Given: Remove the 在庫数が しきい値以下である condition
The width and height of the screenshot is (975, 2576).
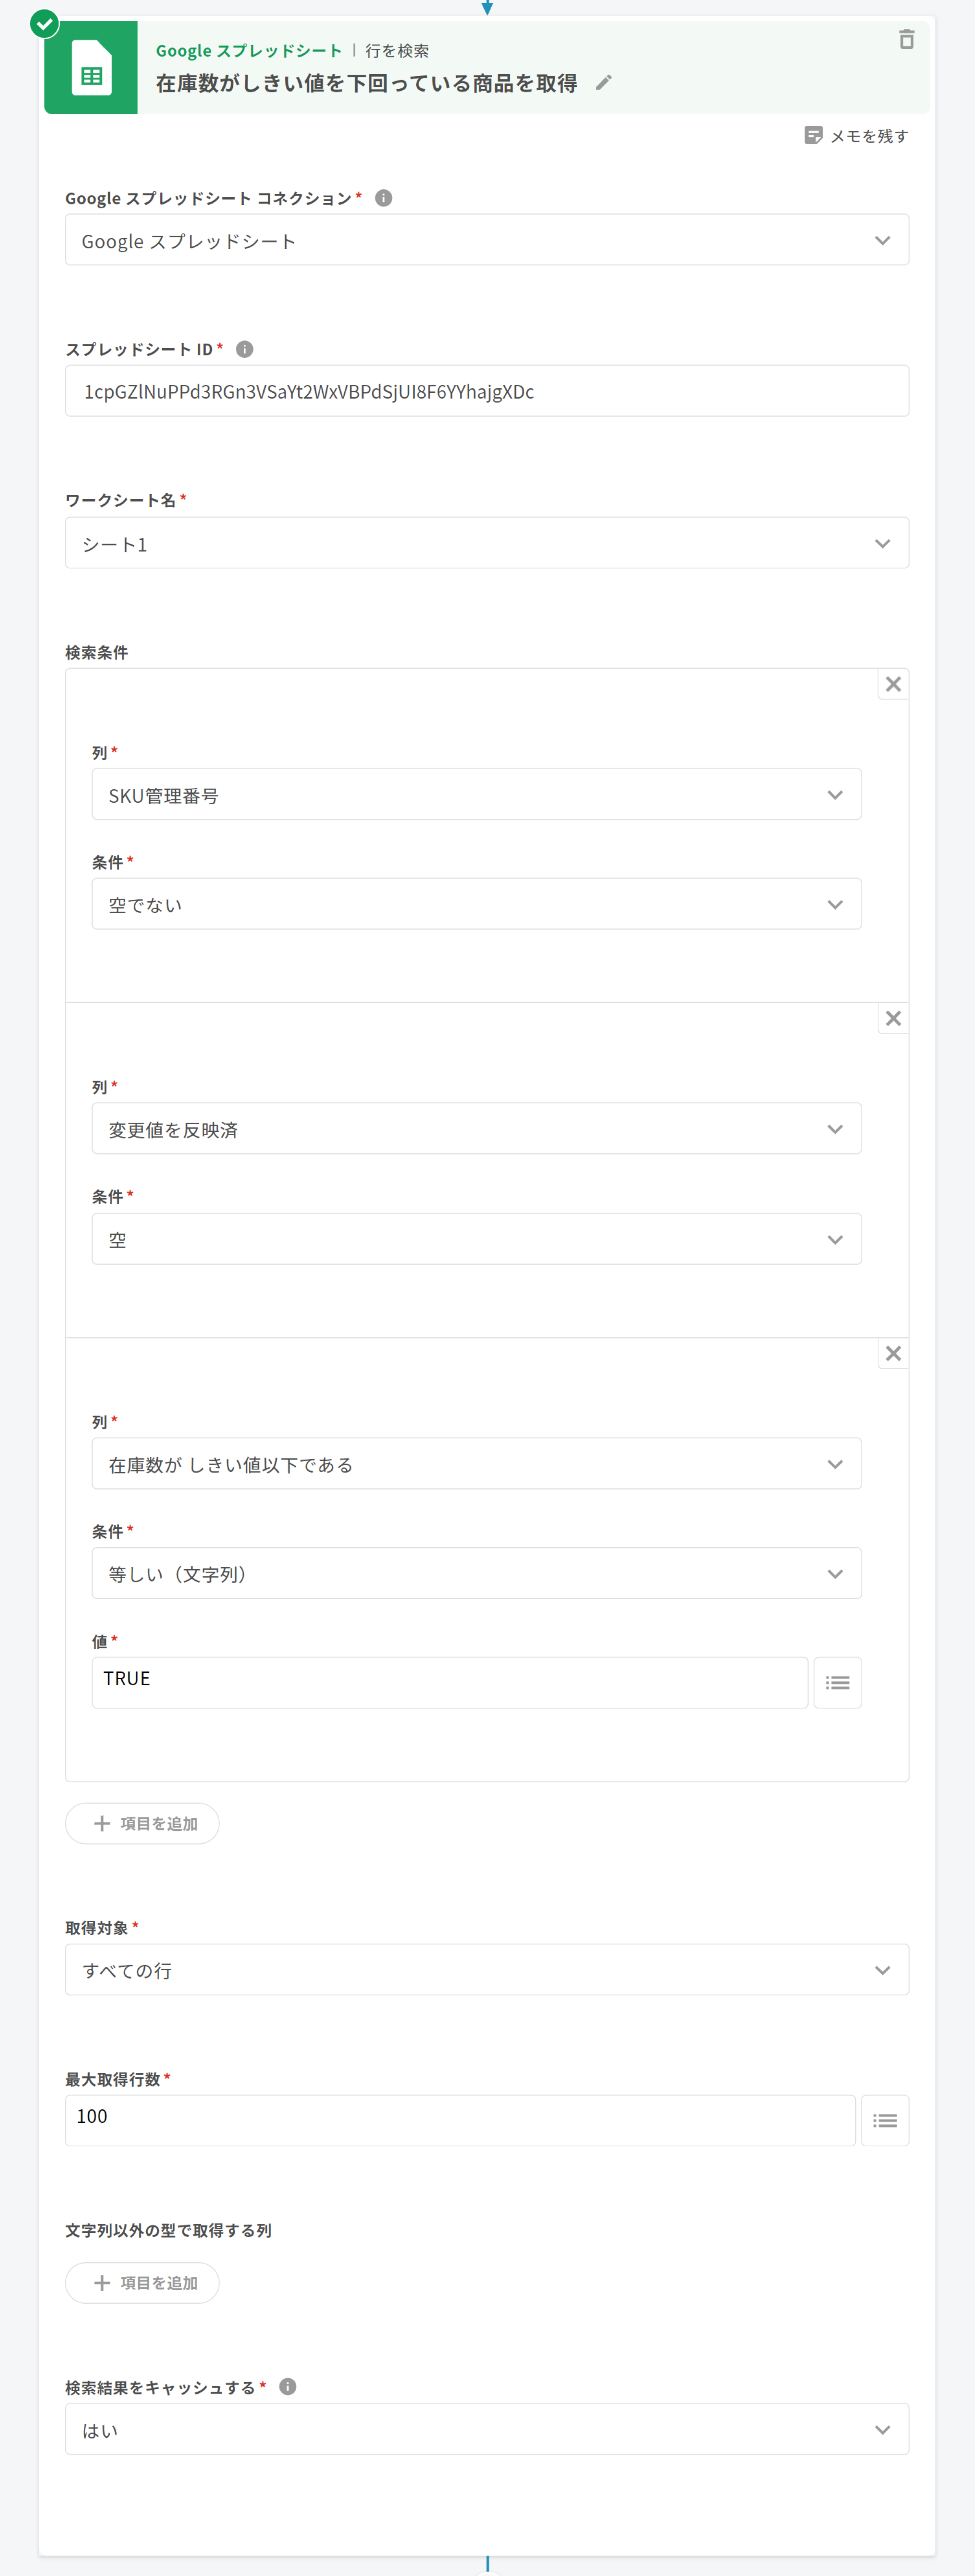Looking at the screenshot, I should [893, 1353].
